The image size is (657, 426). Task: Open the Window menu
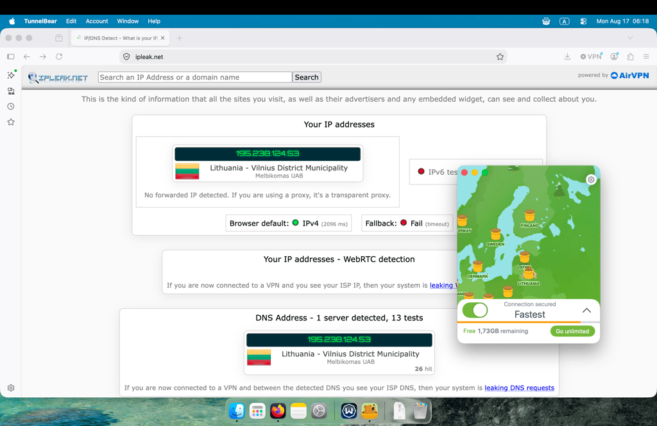pos(128,21)
